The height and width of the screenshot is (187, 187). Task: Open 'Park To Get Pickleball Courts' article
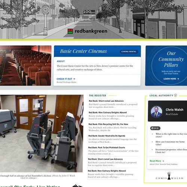(x=107, y=147)
